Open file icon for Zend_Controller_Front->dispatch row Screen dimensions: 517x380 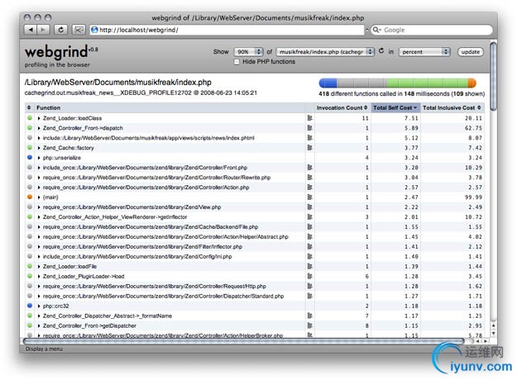pyautogui.click(x=309, y=128)
